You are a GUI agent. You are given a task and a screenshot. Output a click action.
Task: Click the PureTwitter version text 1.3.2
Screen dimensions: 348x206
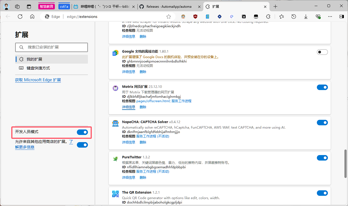(x=146, y=157)
